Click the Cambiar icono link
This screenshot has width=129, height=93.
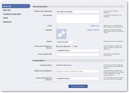point(95,26)
